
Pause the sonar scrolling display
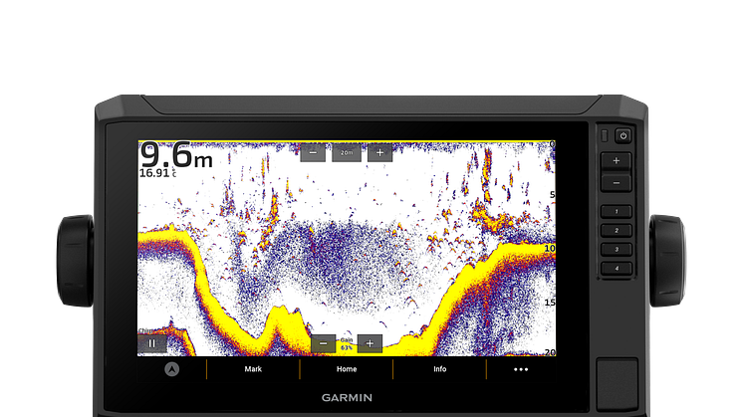click(x=152, y=343)
